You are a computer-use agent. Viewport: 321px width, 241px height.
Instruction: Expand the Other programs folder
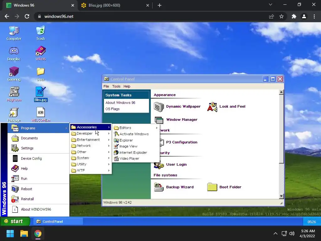[91, 152]
